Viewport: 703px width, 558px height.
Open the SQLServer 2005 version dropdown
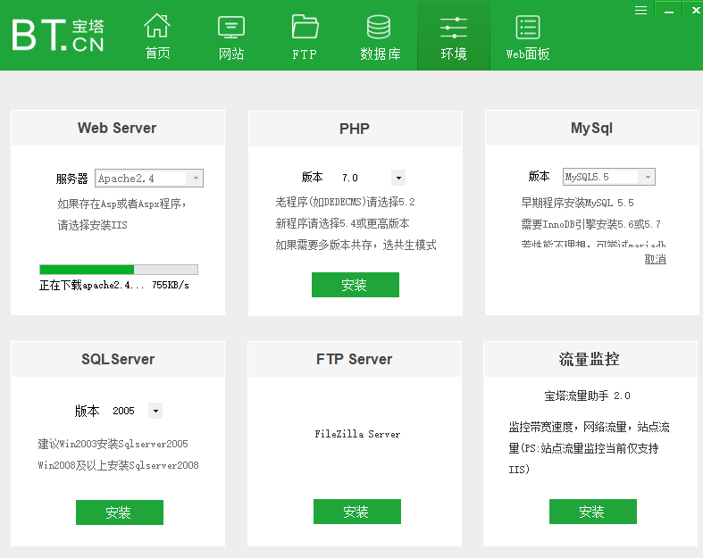155,411
